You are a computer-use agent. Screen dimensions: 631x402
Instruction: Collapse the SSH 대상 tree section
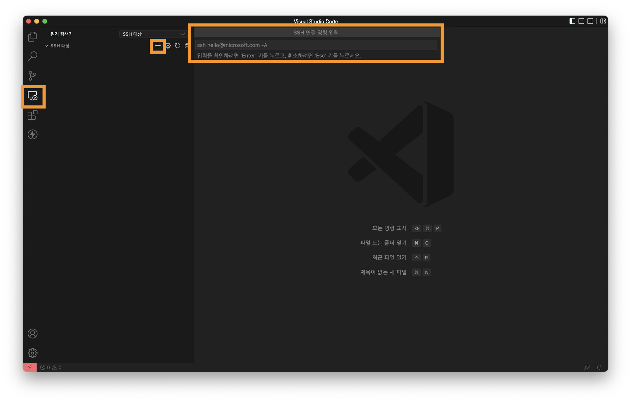tap(47, 46)
